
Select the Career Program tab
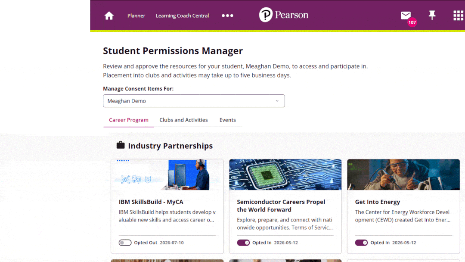[128, 120]
